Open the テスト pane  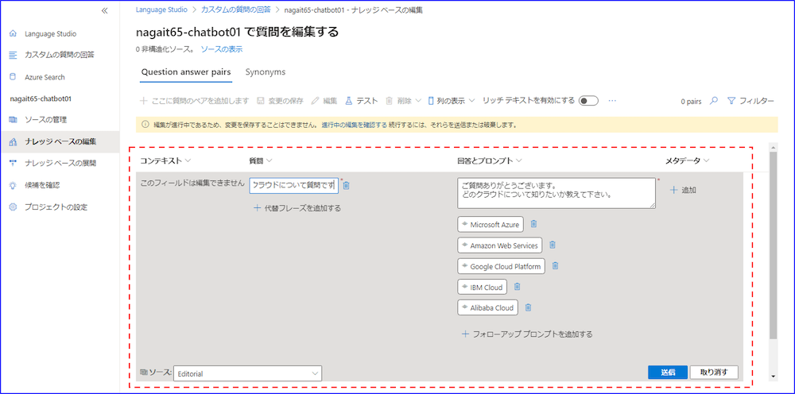click(362, 101)
